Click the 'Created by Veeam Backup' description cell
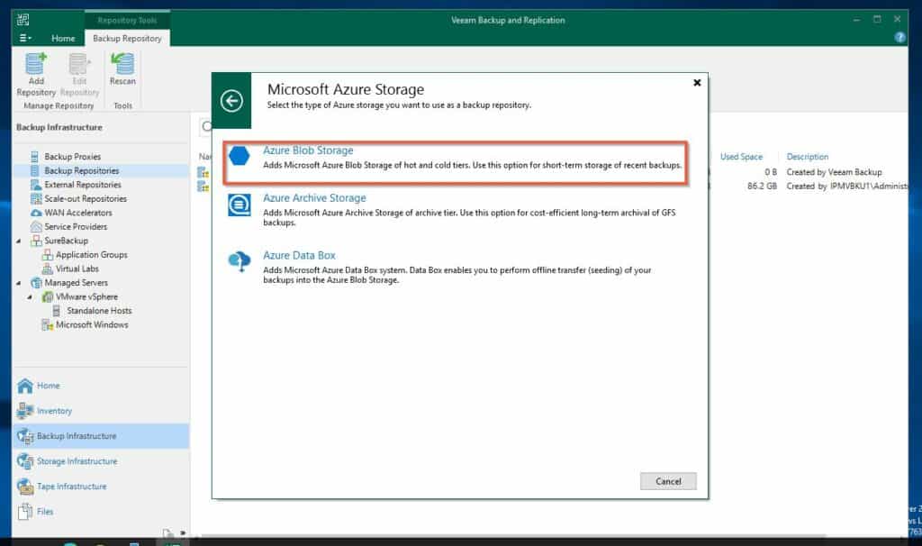Image resolution: width=922 pixels, height=546 pixels. click(x=834, y=172)
